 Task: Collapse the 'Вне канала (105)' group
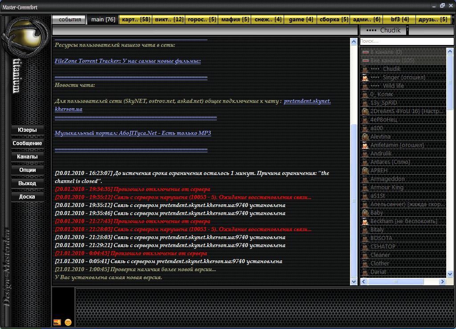(365, 61)
